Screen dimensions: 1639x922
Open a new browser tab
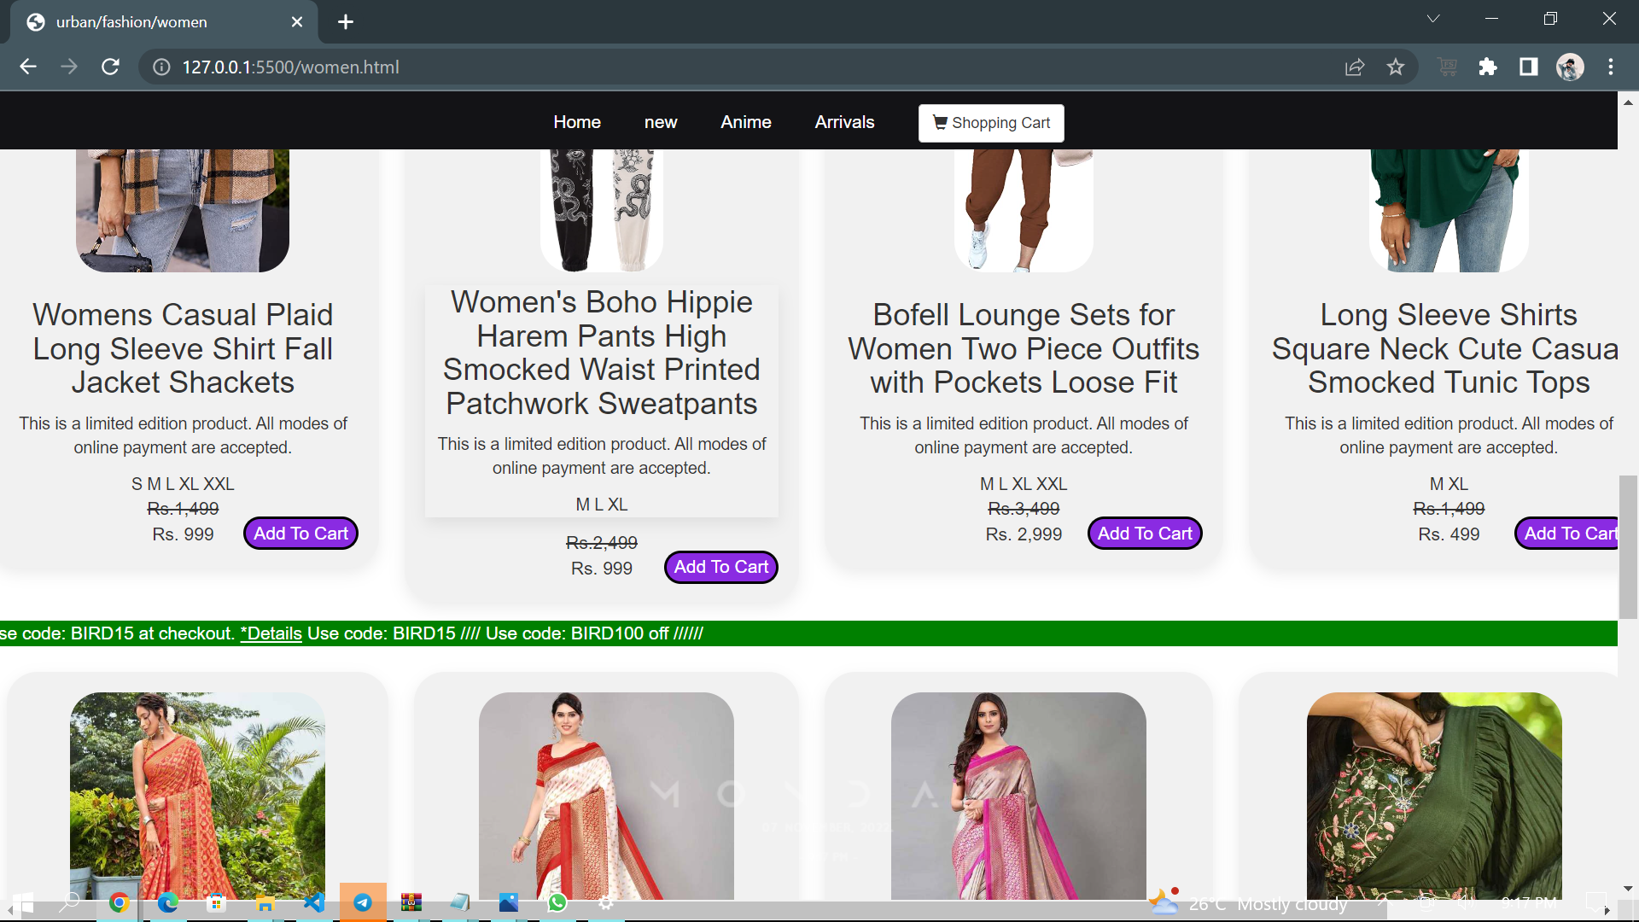coord(346,22)
